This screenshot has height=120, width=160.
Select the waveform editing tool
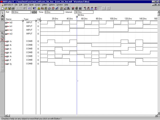[x=2, y=20]
